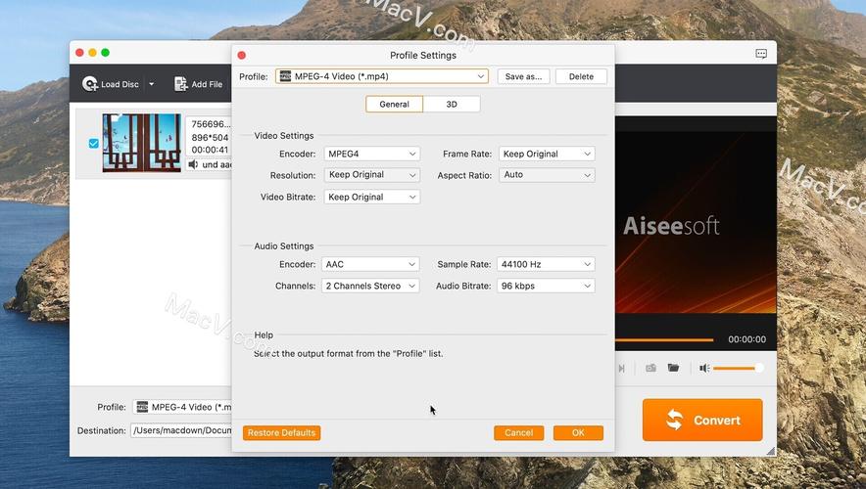
Task: Open the Profile dropdown in Profile Settings
Action: coord(382,76)
